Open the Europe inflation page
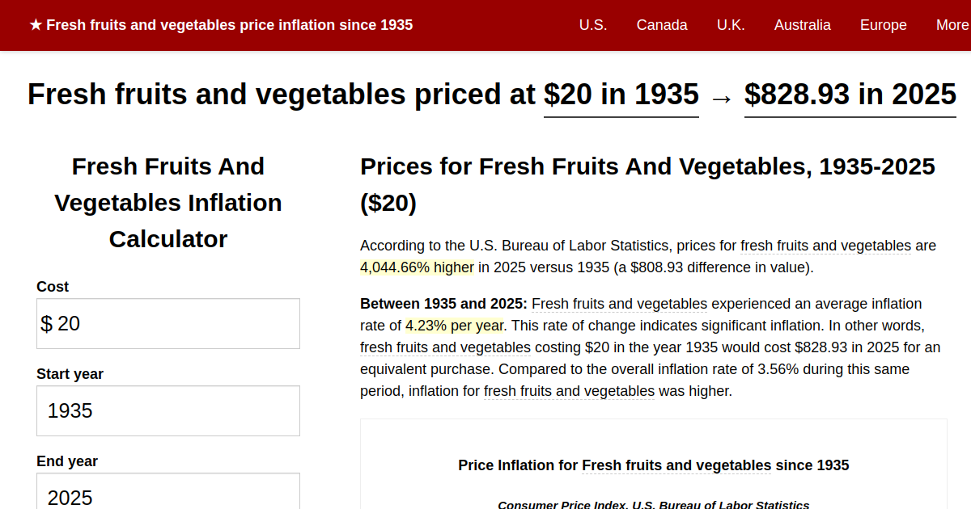The height and width of the screenshot is (509, 971). tap(883, 25)
